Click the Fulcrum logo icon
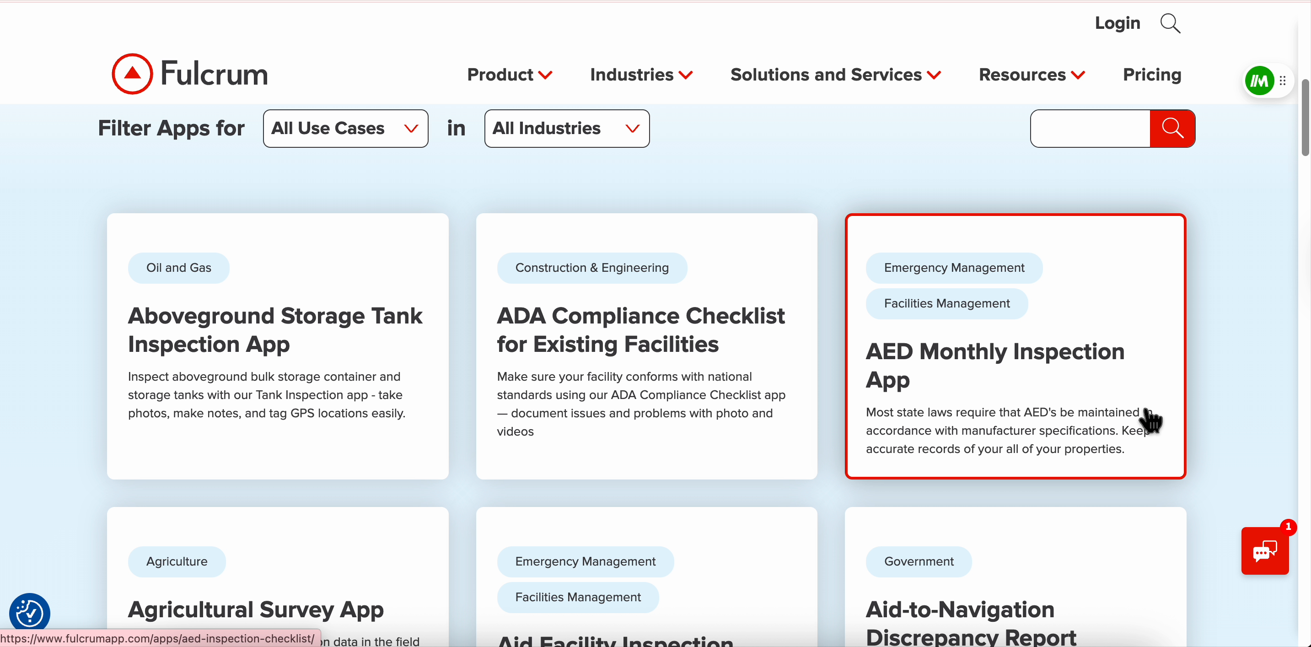 [132, 74]
